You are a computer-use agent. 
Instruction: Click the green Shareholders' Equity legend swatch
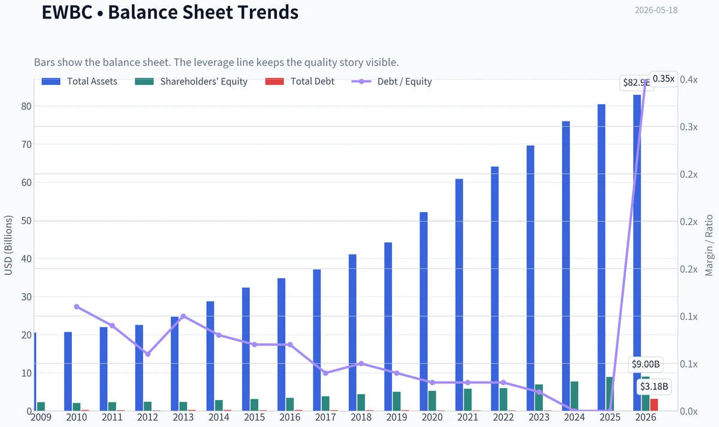point(145,81)
